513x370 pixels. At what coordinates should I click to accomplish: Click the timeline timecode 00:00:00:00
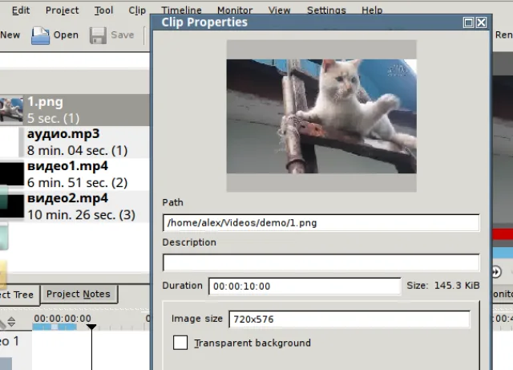63,318
